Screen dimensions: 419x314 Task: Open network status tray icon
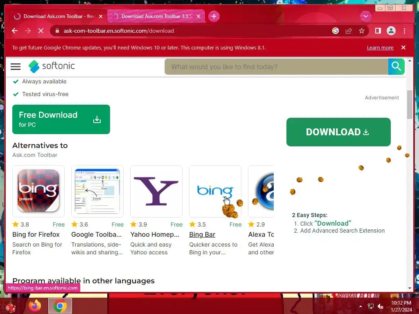(x=371, y=306)
